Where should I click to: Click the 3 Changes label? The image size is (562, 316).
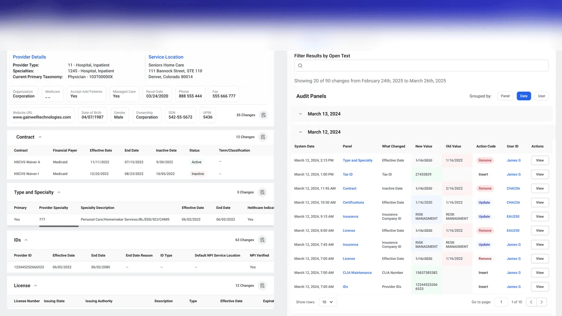coord(245,192)
